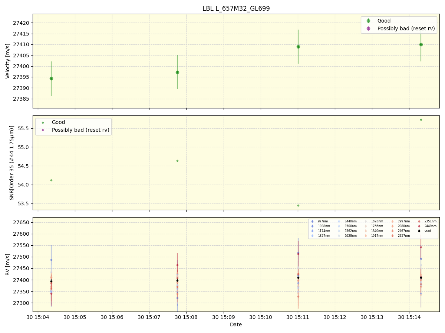The image size is (445, 333).
Task: Click the 1500nm legend entry
Action: pos(347,226)
